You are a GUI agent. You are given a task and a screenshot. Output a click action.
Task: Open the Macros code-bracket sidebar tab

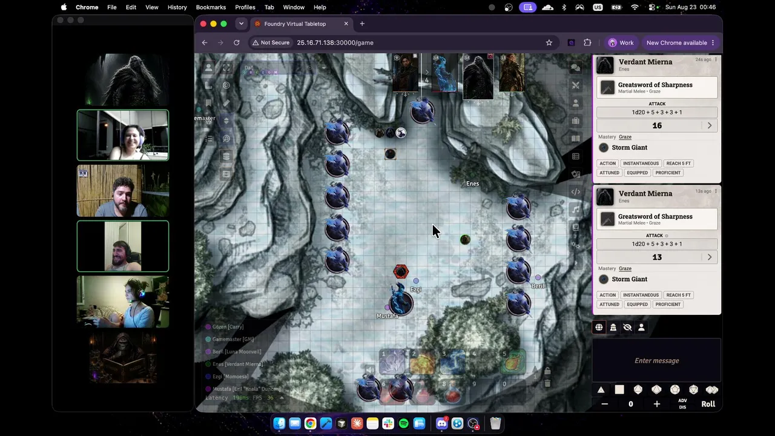point(576,192)
